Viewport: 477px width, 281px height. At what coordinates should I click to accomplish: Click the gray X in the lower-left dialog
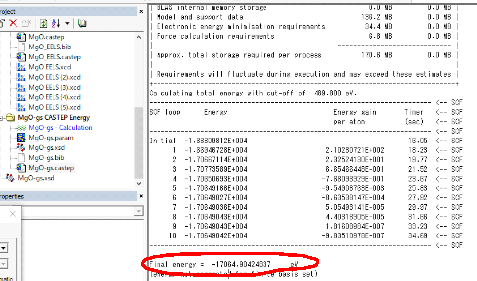tap(13, 214)
